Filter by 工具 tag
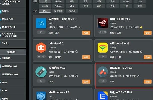This screenshot has height=100, width=153. coord(86,1)
